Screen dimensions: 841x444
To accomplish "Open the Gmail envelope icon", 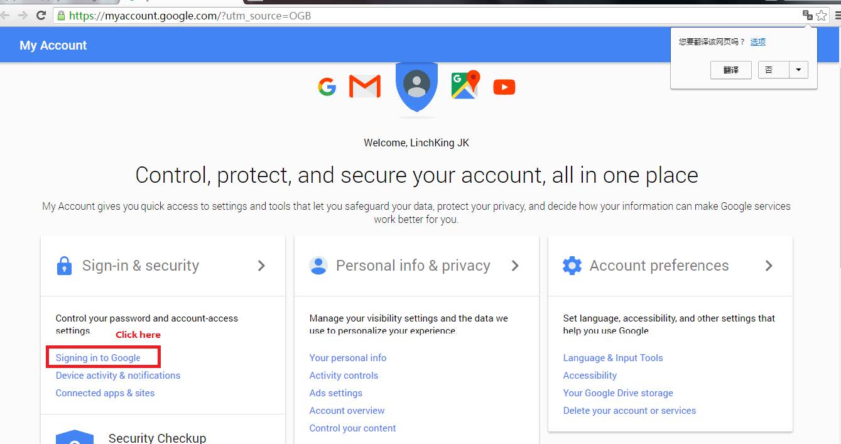I will (x=365, y=86).
